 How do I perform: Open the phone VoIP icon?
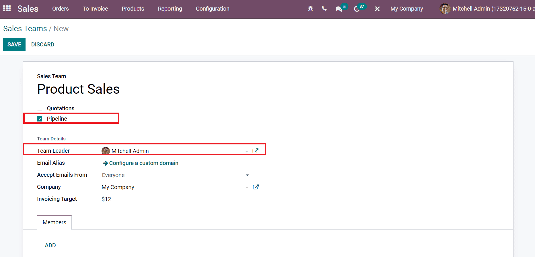pyautogui.click(x=324, y=9)
